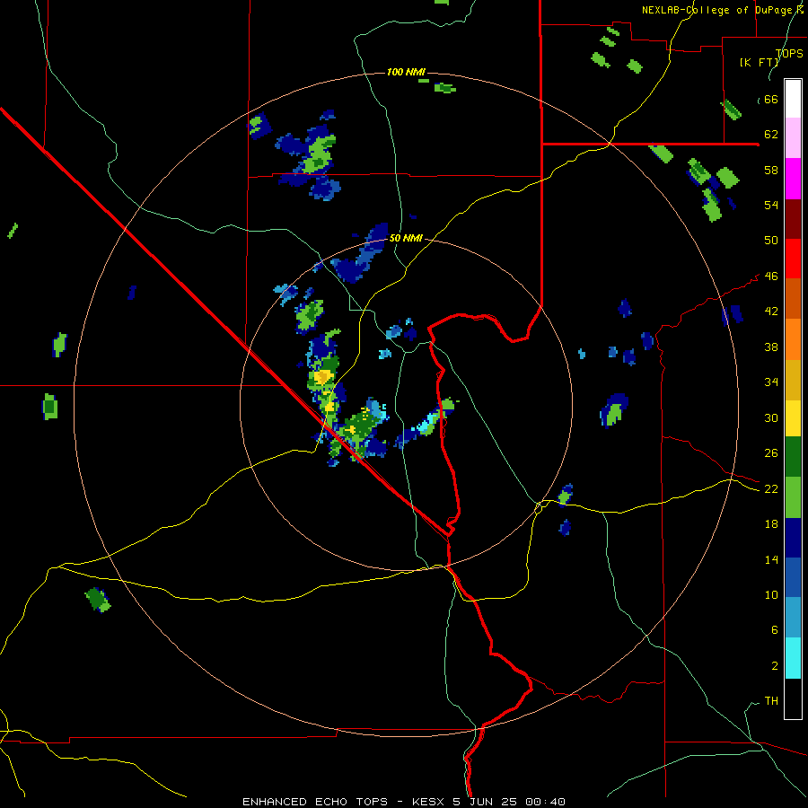Click the "KESX" radar site identifier
This screenshot has width=808, height=808.
(429, 802)
